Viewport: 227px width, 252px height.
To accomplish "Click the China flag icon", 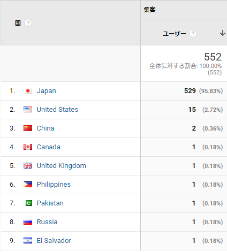I will point(28,128).
